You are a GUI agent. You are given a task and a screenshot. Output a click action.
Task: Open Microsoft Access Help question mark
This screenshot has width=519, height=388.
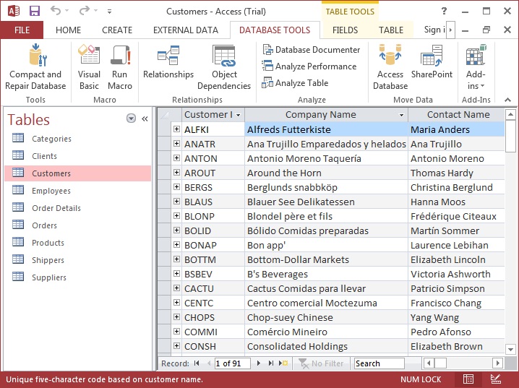coord(444,12)
